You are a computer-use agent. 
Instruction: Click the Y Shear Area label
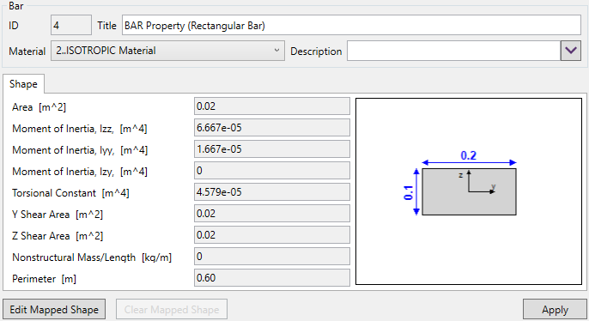click(58, 214)
